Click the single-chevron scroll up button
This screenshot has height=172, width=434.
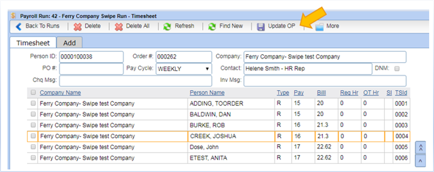(421, 161)
